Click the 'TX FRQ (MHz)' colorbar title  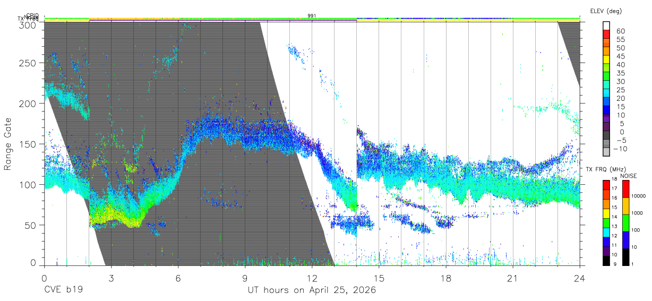click(605, 169)
